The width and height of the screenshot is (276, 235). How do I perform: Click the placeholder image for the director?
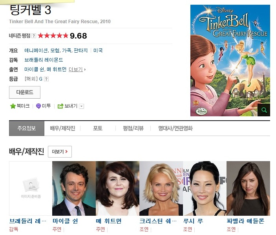(31, 188)
